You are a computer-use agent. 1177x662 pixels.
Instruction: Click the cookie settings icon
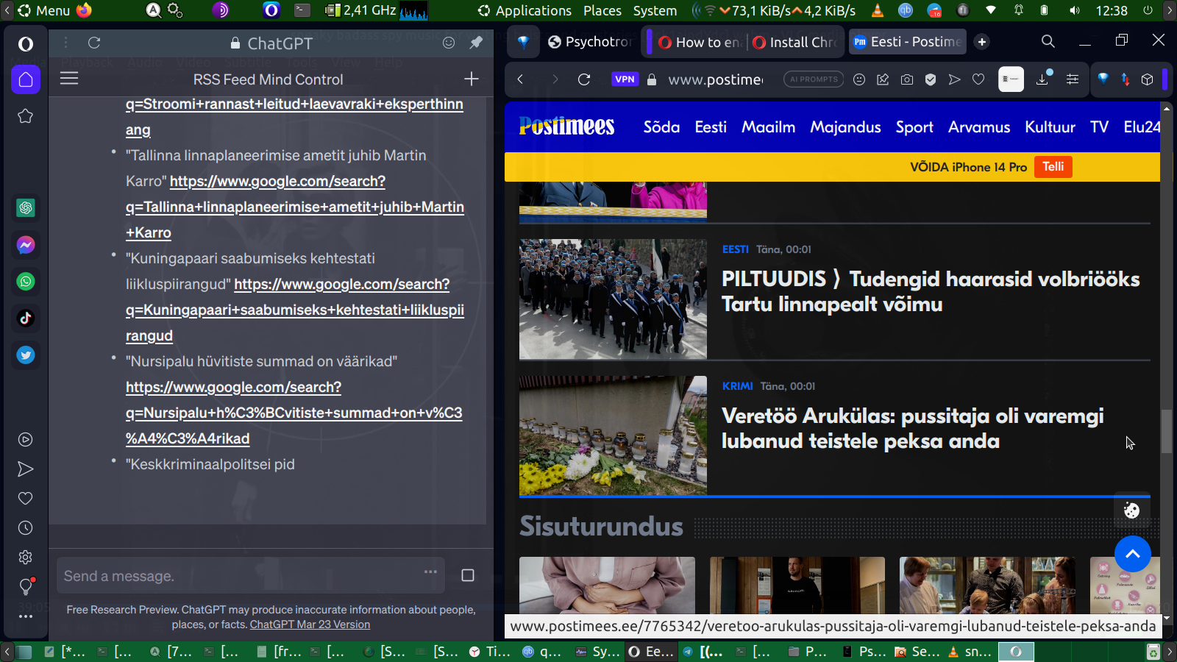coord(1132,510)
